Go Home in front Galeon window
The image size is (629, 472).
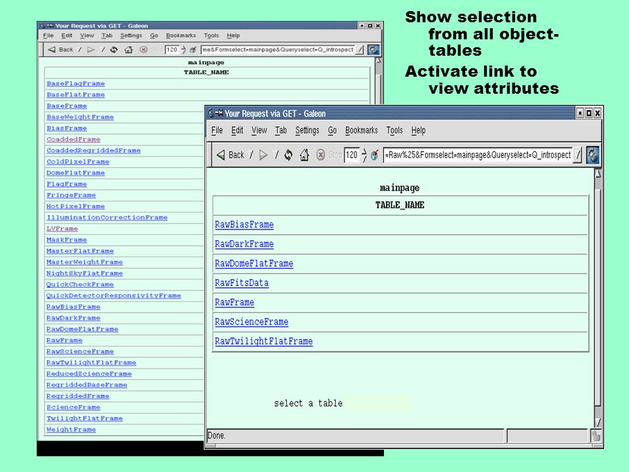tap(305, 155)
